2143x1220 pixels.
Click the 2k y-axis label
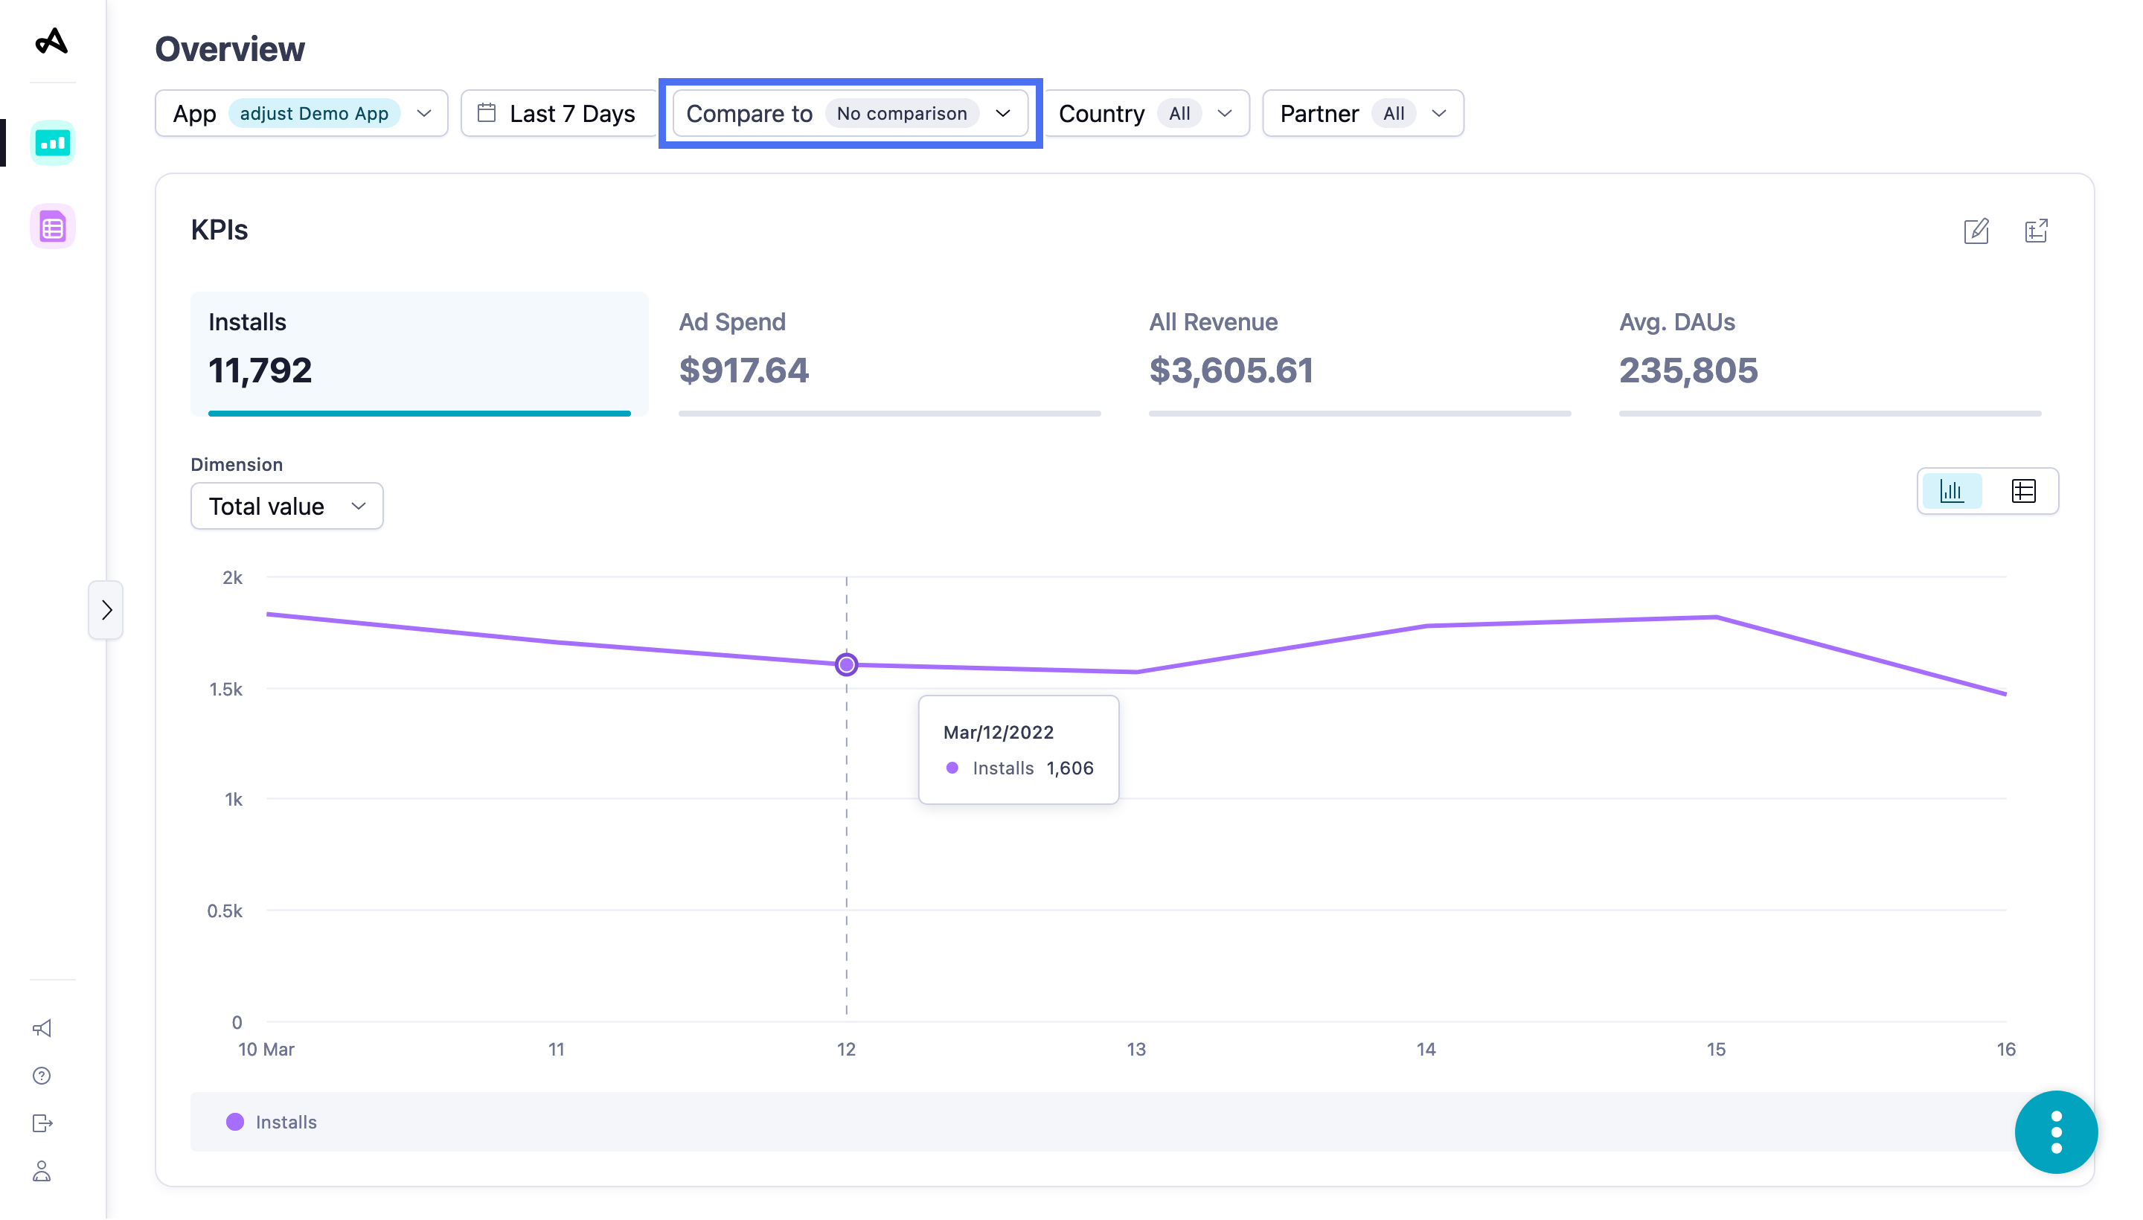[x=232, y=577]
